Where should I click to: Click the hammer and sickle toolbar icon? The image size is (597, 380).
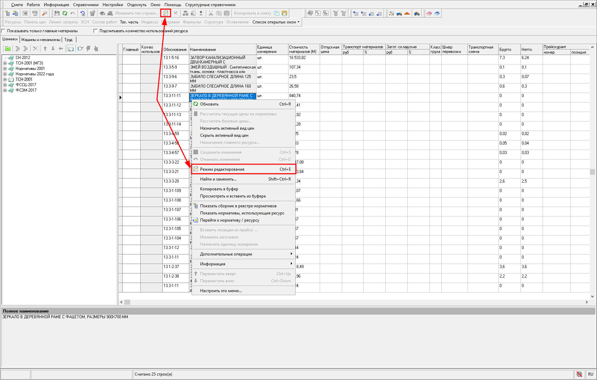pos(391,13)
